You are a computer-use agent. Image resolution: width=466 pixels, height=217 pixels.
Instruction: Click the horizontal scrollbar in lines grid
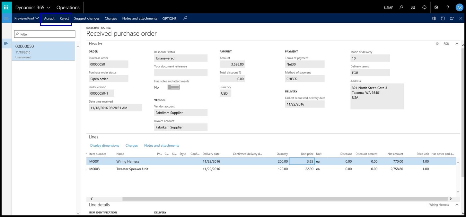[285, 199]
